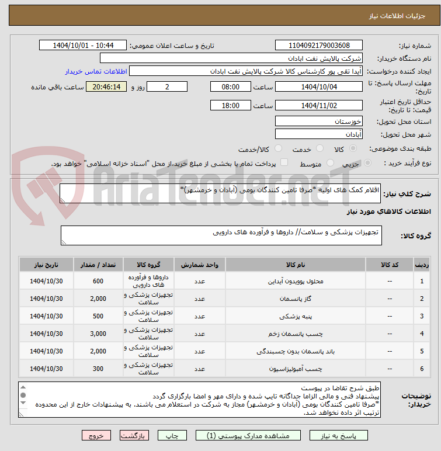Click the شماره نیاز number field
The image size is (441, 451).
pyautogui.click(x=319, y=46)
